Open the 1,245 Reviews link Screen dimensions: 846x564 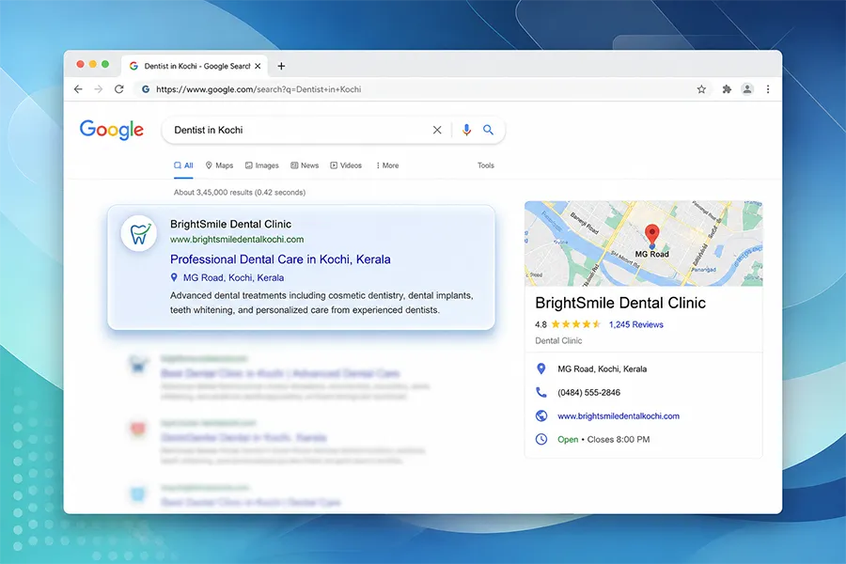pyautogui.click(x=636, y=324)
